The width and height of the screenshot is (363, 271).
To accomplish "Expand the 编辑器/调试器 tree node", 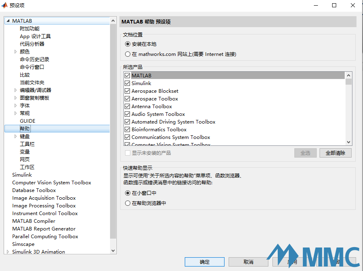I will pos(15,90).
